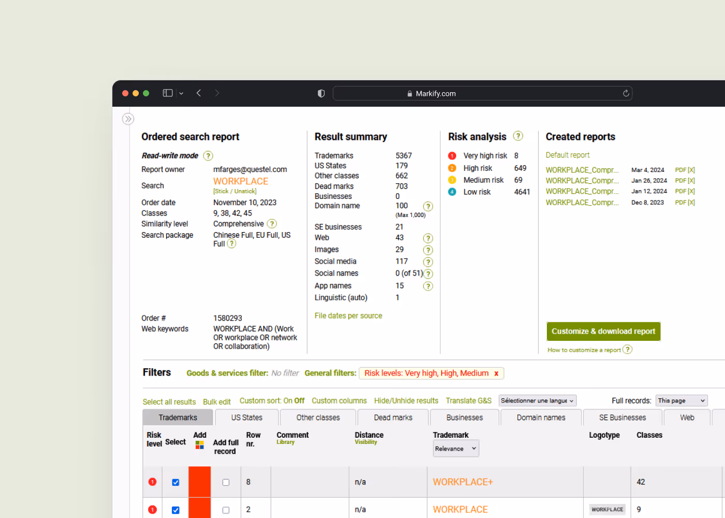The height and width of the screenshot is (518, 725).
Task: Open help for Search package
Action: [231, 243]
